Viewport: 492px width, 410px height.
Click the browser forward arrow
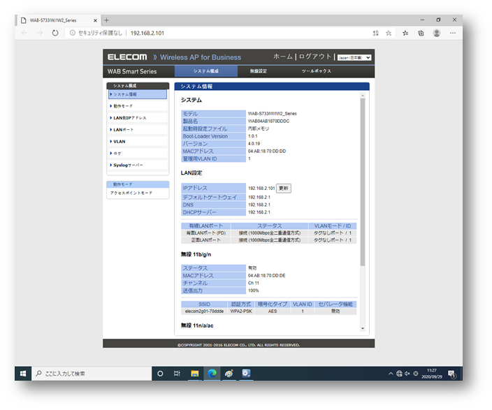coord(40,33)
